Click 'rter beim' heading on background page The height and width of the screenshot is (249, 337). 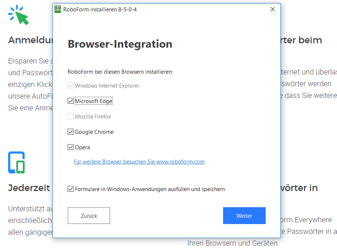coord(301,40)
